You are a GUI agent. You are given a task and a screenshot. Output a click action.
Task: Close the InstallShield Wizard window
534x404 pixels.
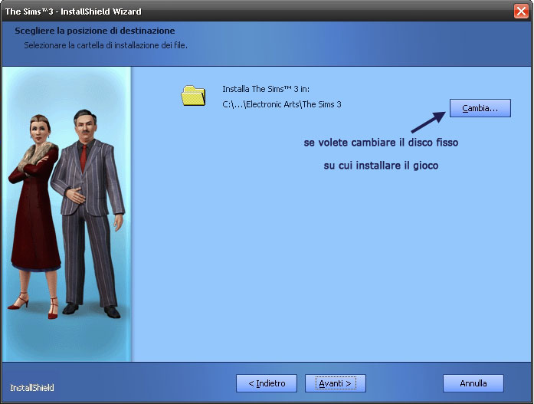tap(521, 11)
